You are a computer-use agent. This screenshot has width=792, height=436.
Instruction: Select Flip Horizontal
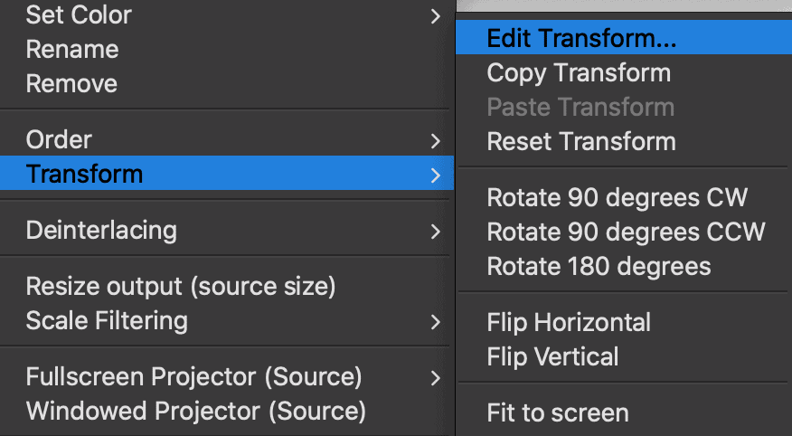[569, 322]
